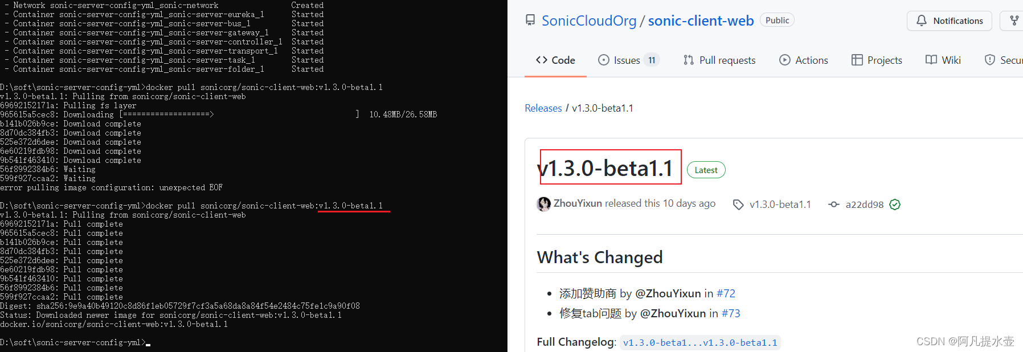Click the Notifications button

tap(950, 21)
